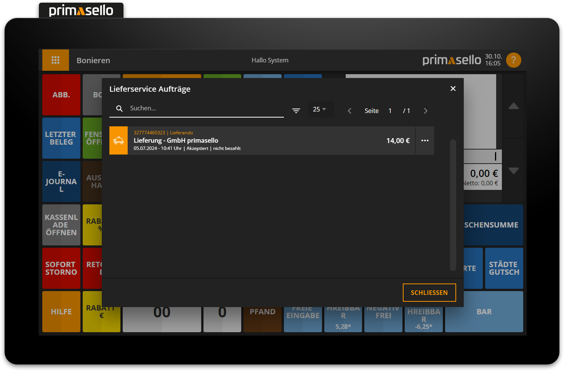The image size is (564, 371).
Task: Expand the 25 items-per-page dropdown
Action: coord(320,110)
